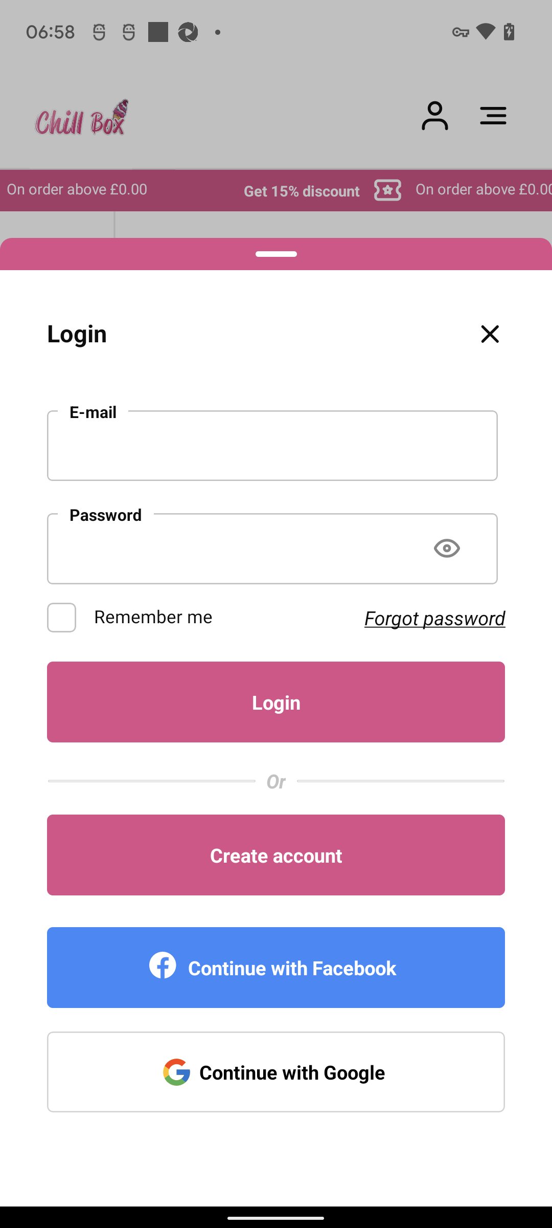Screen dimensions: 552x1228
Task: Tap Get 15% discount banner text
Action: (x=302, y=191)
